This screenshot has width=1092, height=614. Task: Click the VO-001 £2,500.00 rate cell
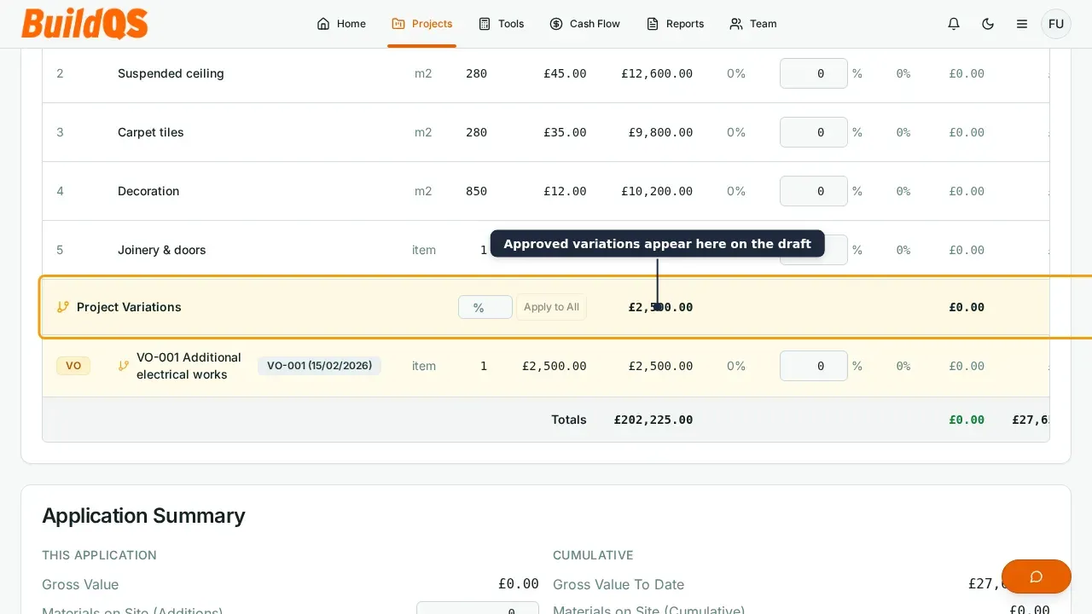[555, 366]
